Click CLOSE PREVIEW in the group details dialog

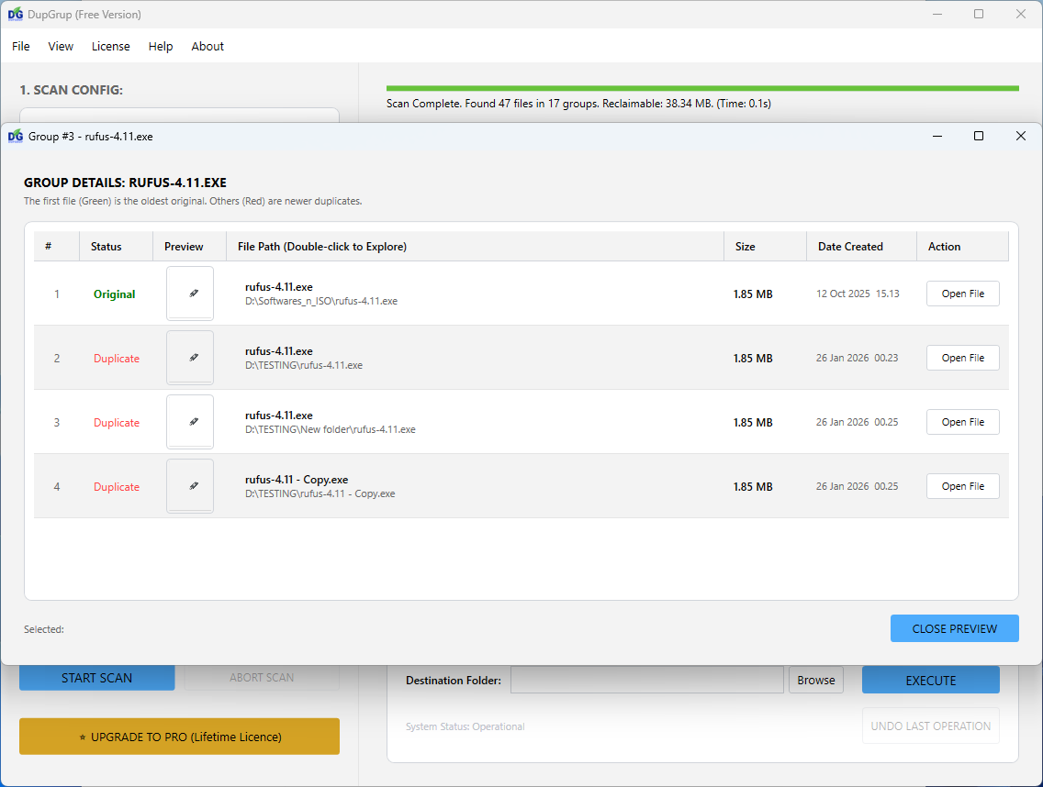954,628
